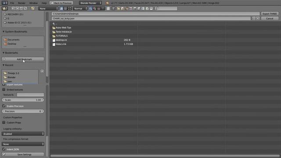Toggle movie files filter
The height and width of the screenshot is (158, 281).
tap(135, 8)
